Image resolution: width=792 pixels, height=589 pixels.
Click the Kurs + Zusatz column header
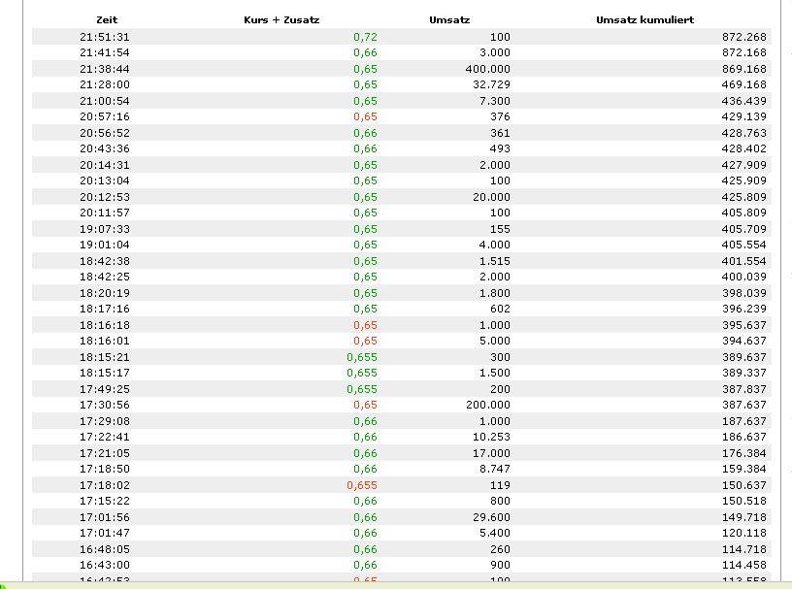click(281, 20)
